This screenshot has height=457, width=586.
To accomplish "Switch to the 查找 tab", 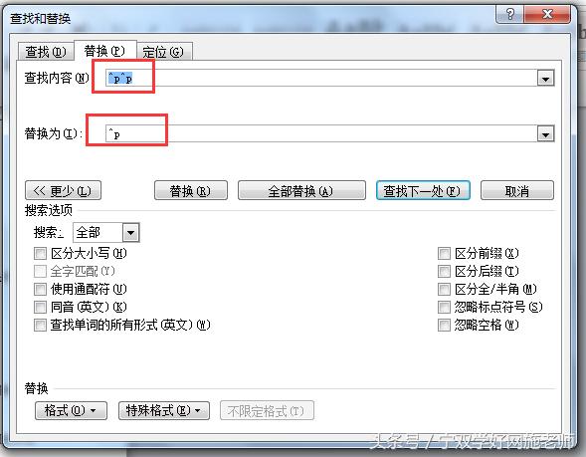I will pyautogui.click(x=46, y=52).
